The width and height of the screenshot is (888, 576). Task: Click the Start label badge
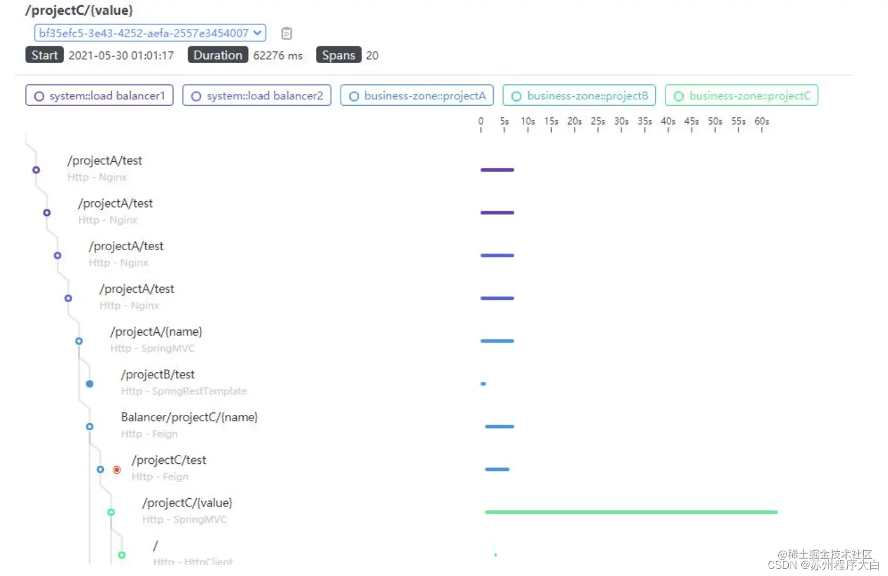[44, 55]
